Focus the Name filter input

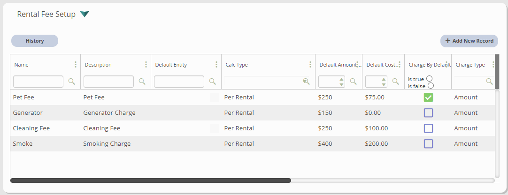(38, 82)
